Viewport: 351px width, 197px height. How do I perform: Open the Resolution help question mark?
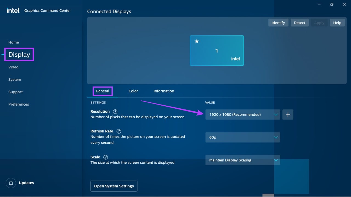pyautogui.click(x=115, y=112)
